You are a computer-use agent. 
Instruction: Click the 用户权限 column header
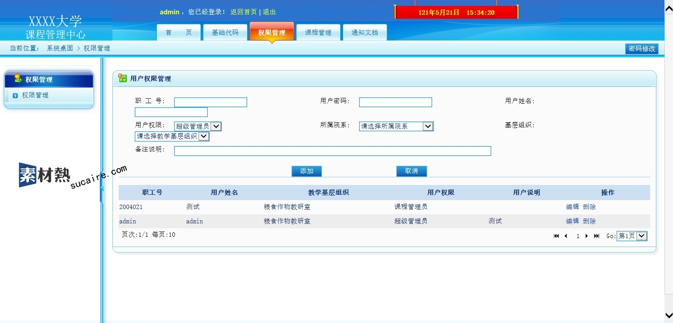pos(441,193)
